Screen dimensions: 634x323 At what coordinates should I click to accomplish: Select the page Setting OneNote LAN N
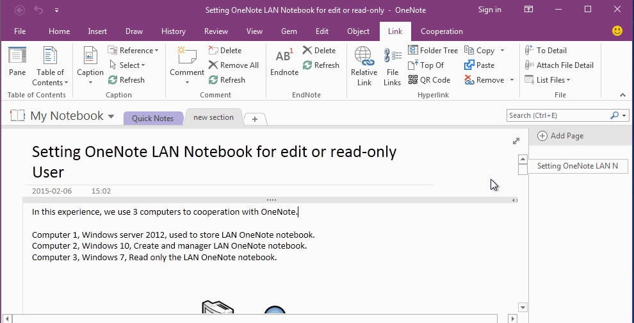point(578,166)
